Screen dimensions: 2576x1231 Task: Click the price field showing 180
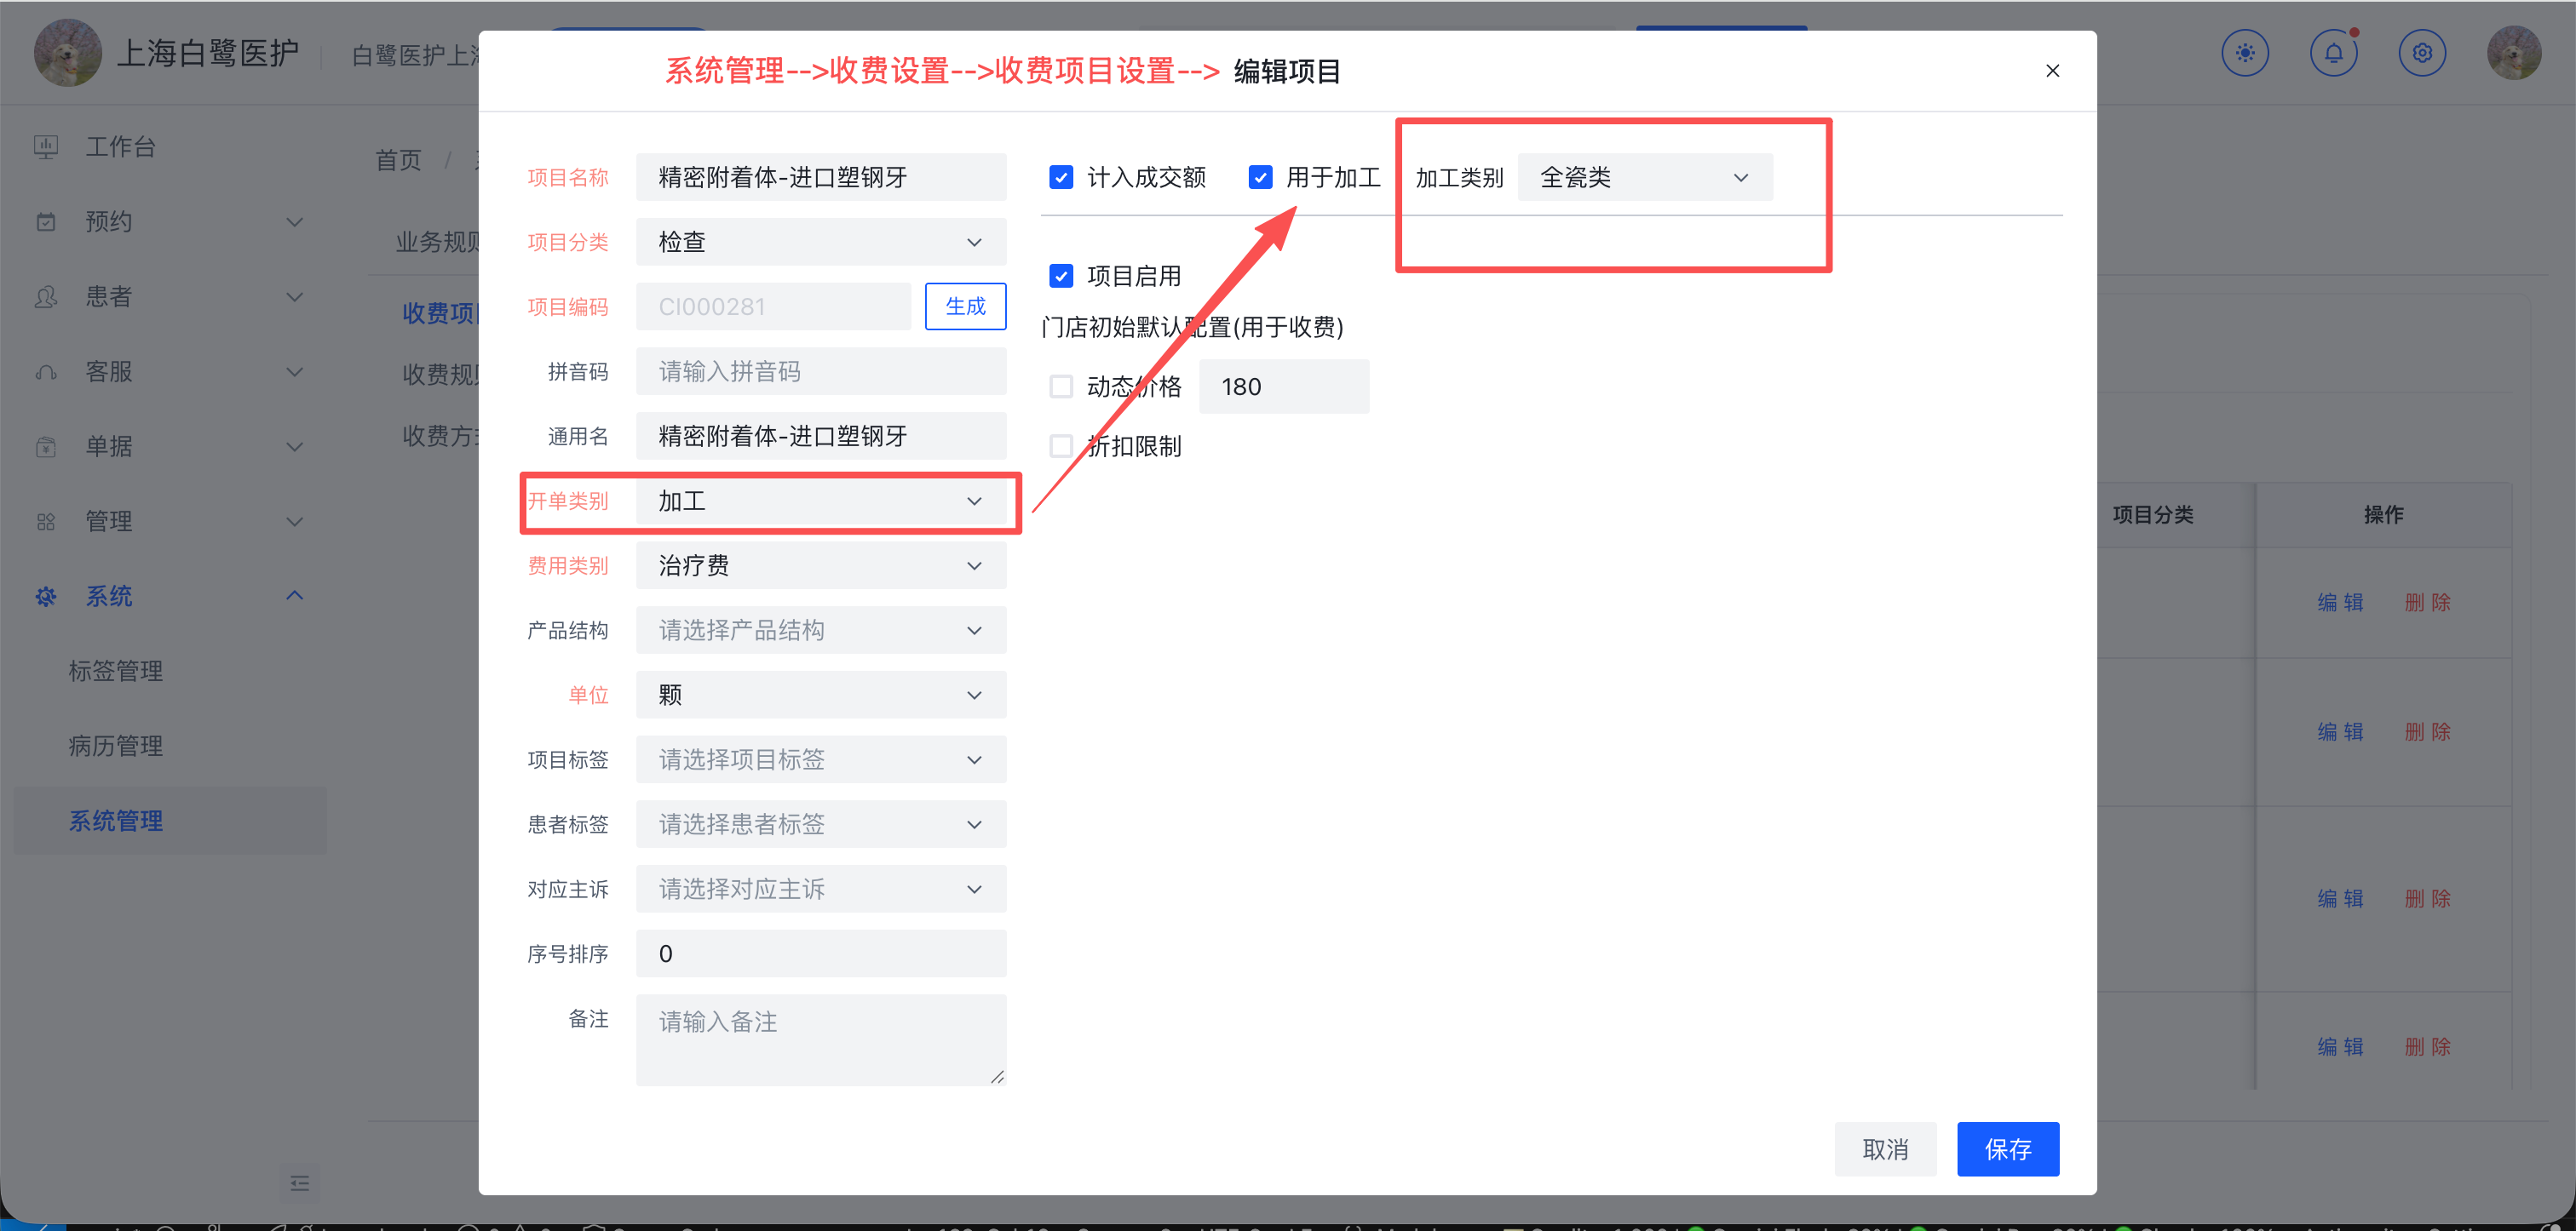[1284, 386]
